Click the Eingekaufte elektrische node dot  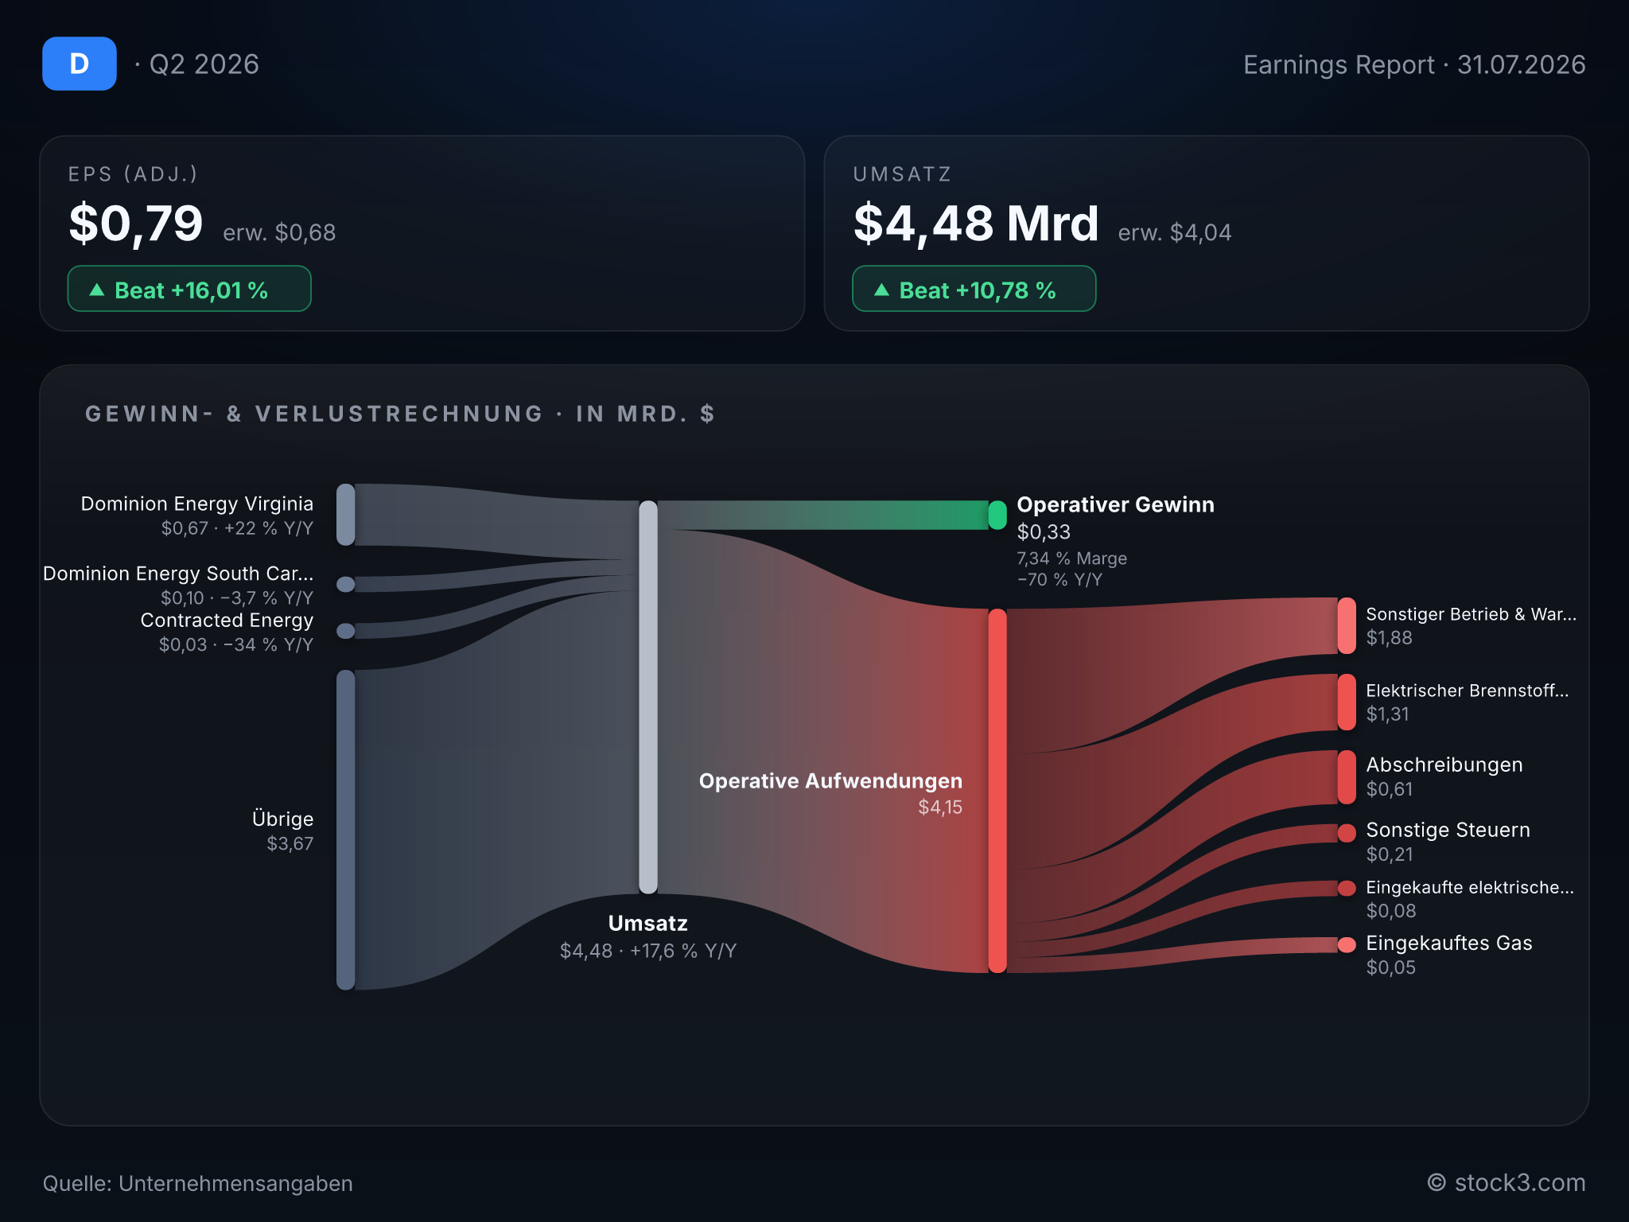click(1347, 888)
